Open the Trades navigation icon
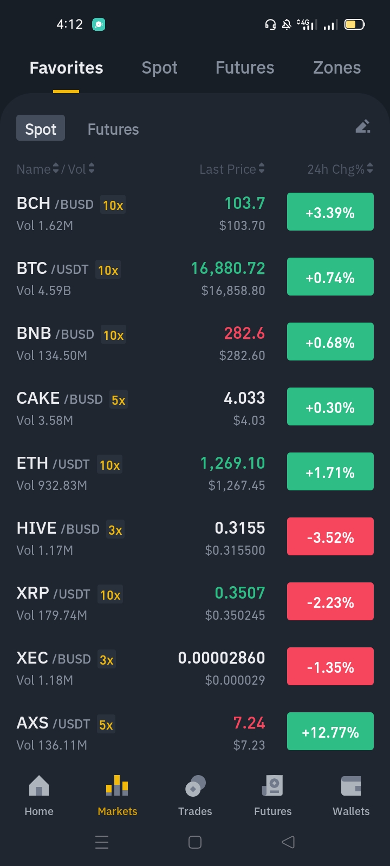 click(x=195, y=786)
